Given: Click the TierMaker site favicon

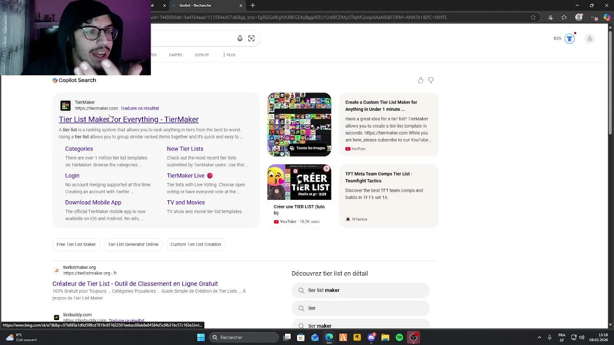Looking at the screenshot, I should pyautogui.click(x=65, y=105).
